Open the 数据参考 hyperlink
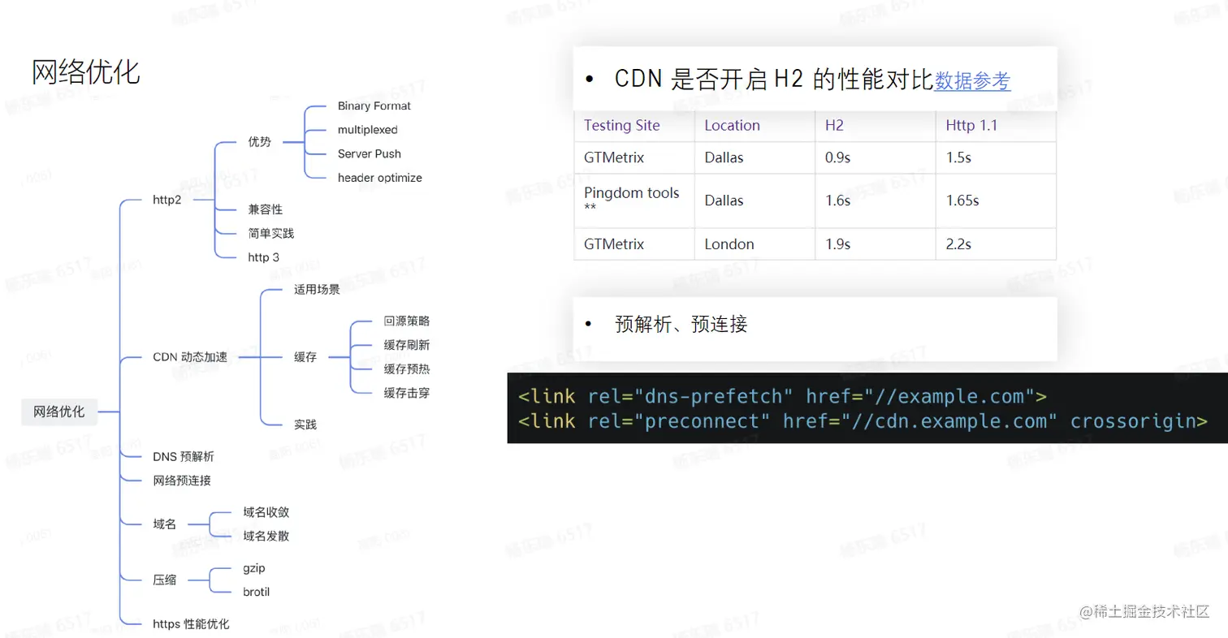Viewport: 1228px width, 638px height. [972, 80]
